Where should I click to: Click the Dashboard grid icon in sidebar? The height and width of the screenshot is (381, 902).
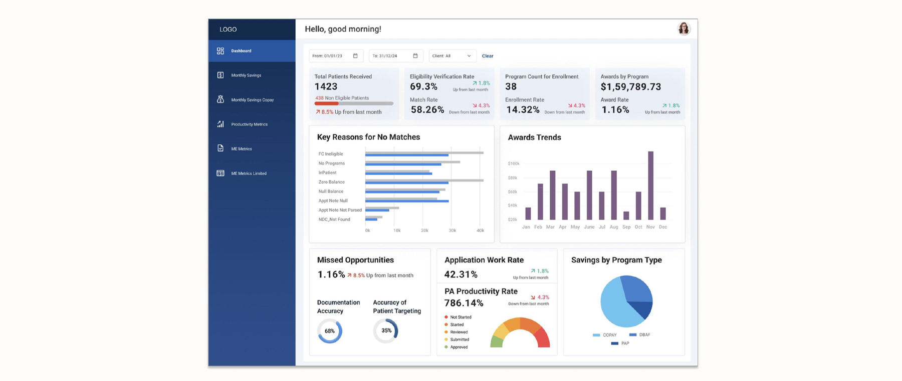[x=220, y=51]
